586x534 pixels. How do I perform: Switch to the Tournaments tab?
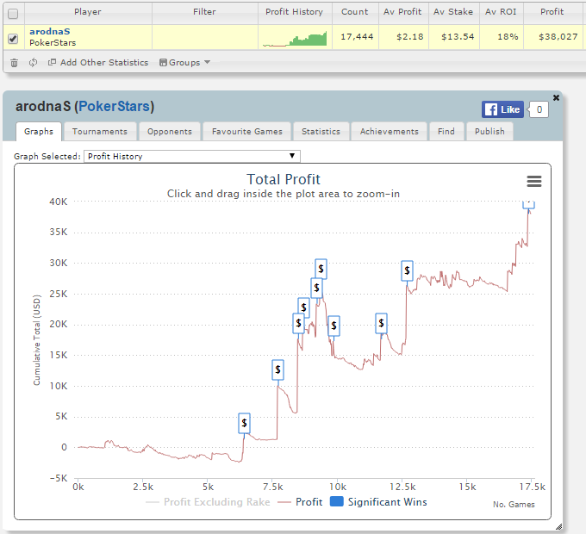100,132
